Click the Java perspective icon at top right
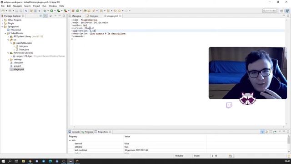This screenshot has height=164, width=291. pyautogui.click(x=287, y=11)
